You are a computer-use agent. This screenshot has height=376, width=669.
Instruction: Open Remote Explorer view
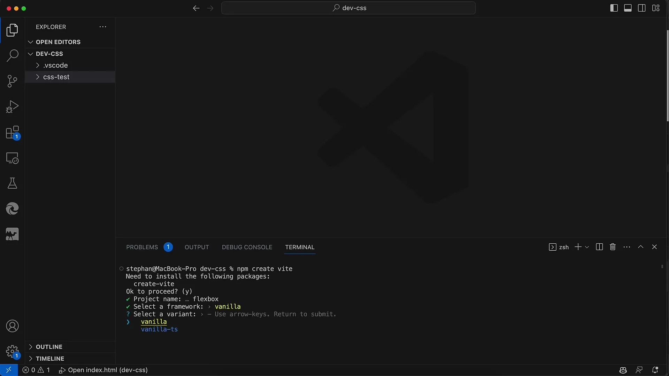(12, 158)
